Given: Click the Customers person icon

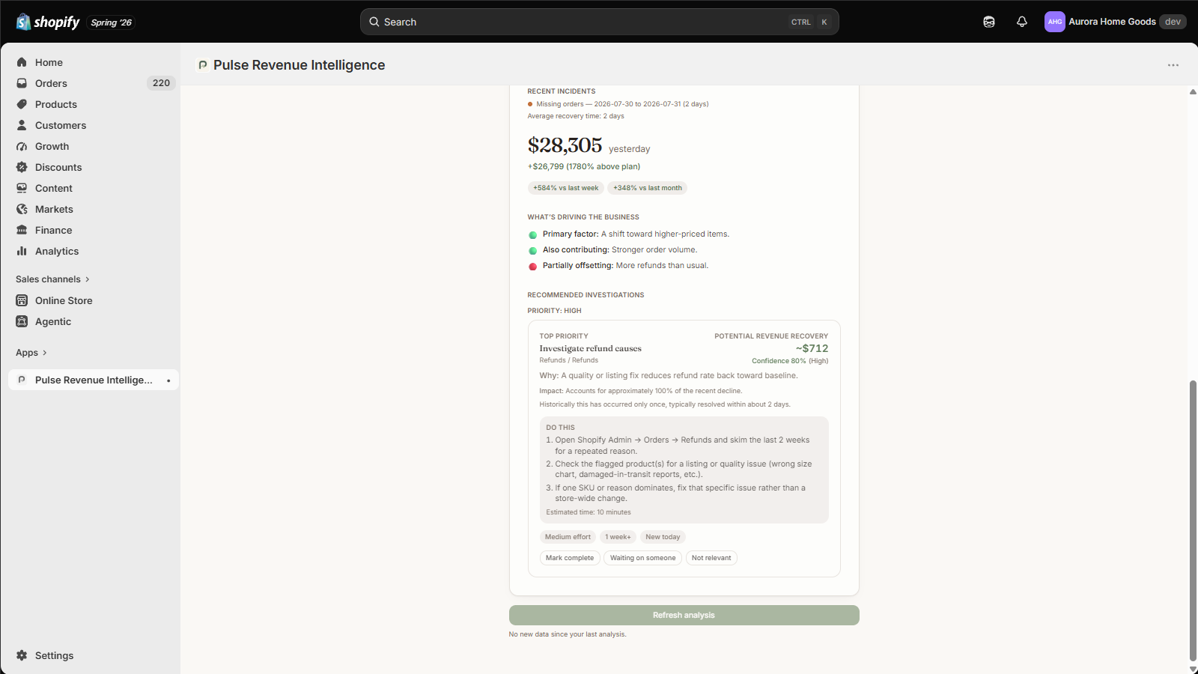Looking at the screenshot, I should point(22,125).
